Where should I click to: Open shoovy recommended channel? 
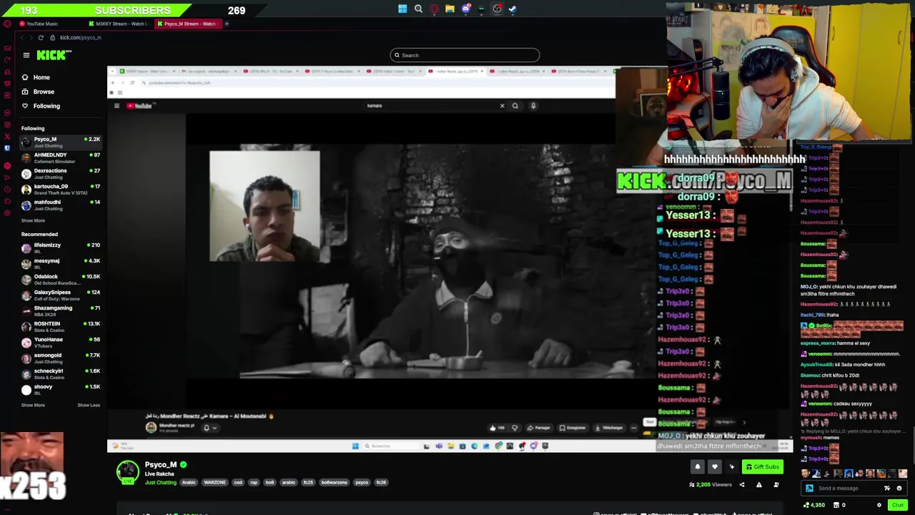(61, 389)
